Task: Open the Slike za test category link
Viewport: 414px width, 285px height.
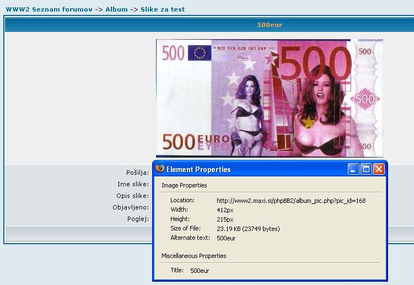Action: (163, 9)
